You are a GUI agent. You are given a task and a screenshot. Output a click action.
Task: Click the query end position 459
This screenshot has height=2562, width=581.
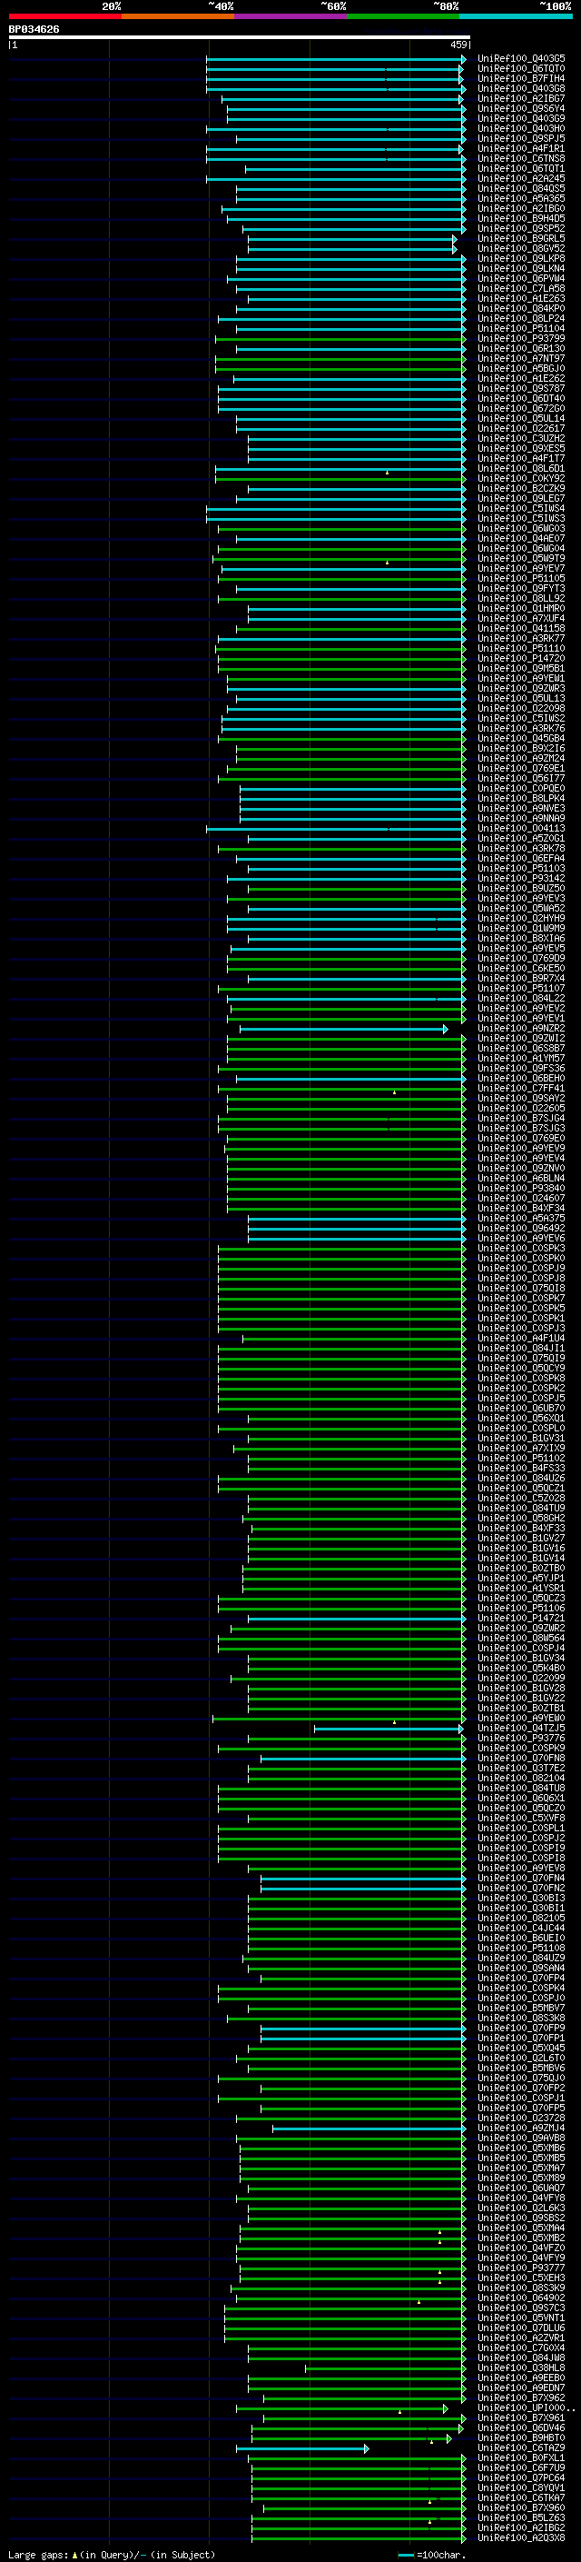pos(458,45)
